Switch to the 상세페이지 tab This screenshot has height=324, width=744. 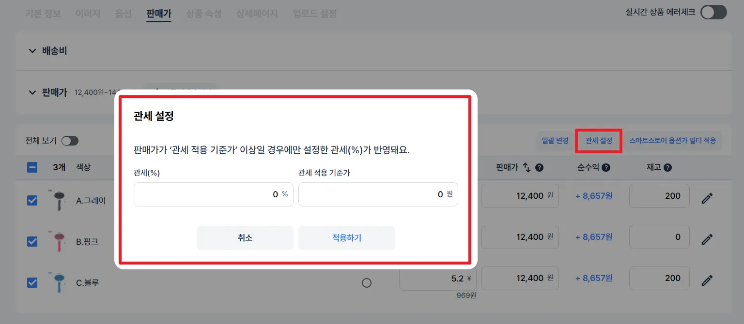point(257,13)
